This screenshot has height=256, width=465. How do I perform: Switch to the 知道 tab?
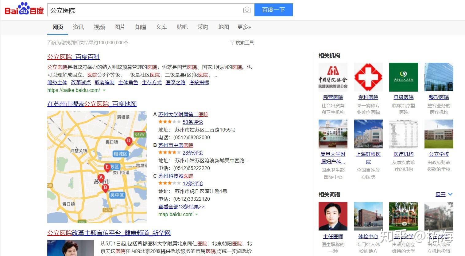click(x=141, y=27)
